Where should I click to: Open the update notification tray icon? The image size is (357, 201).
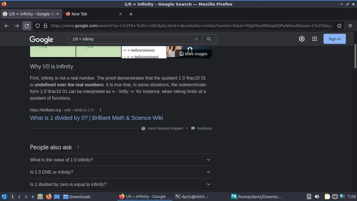pyautogui.click(x=341, y=197)
